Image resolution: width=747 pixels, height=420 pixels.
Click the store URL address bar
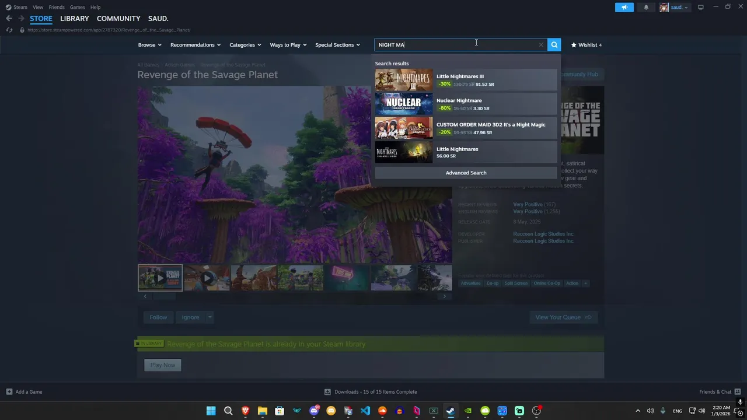point(109,30)
